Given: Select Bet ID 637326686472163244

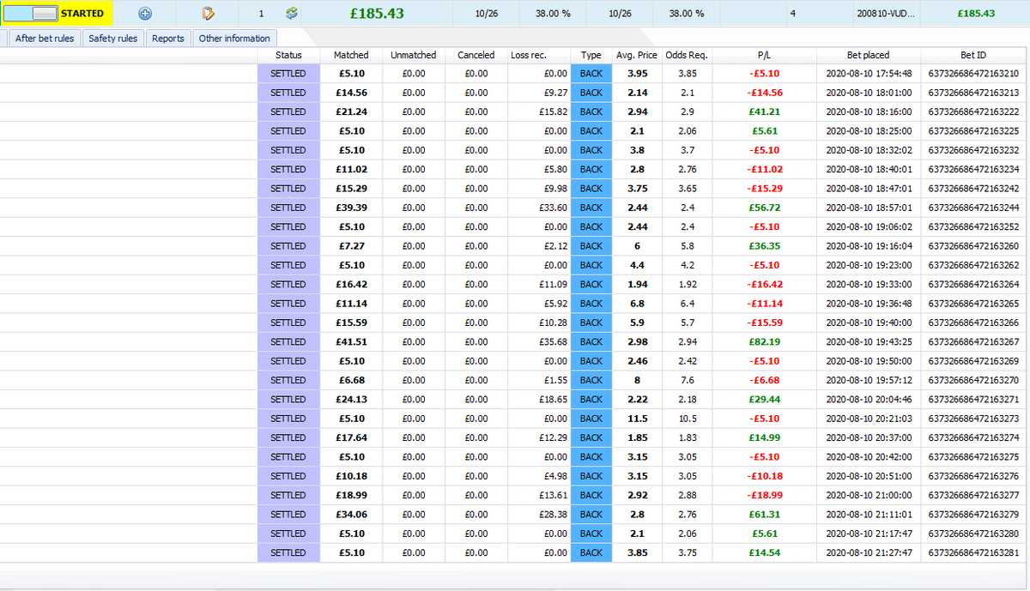Looking at the screenshot, I should 973,208.
